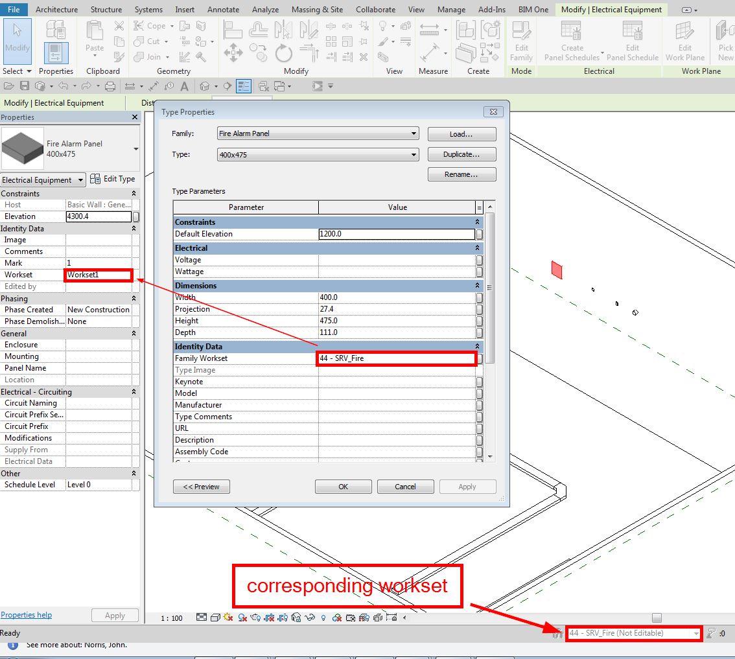Select the Move tool in Modify panel

233,52
